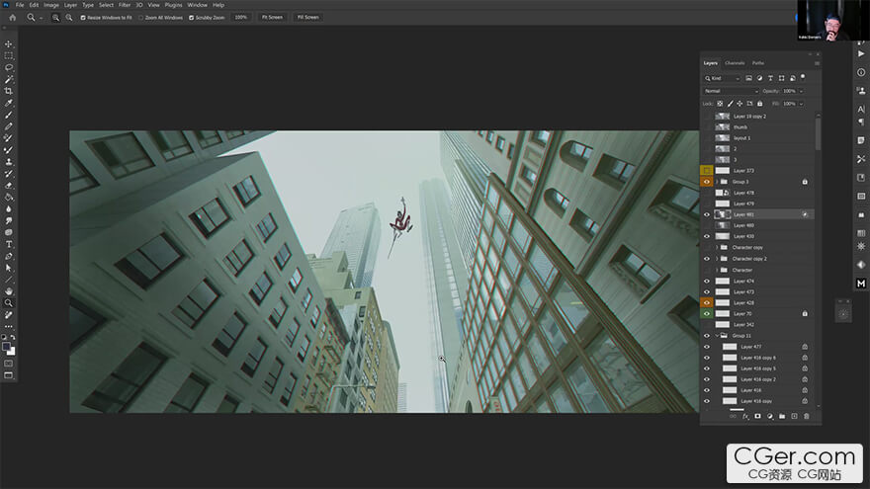Expand Character copy group

pyautogui.click(x=717, y=248)
